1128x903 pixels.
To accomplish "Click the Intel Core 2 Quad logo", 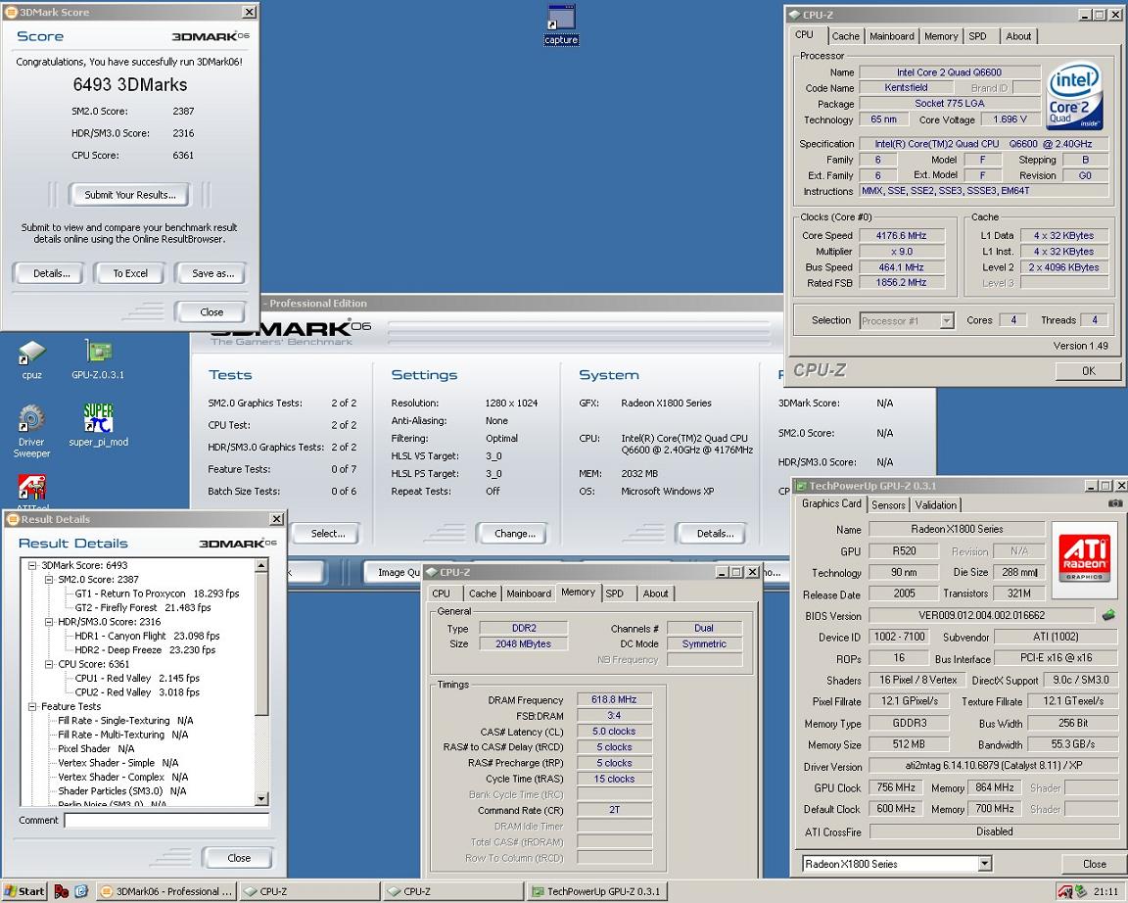I will tap(1074, 96).
